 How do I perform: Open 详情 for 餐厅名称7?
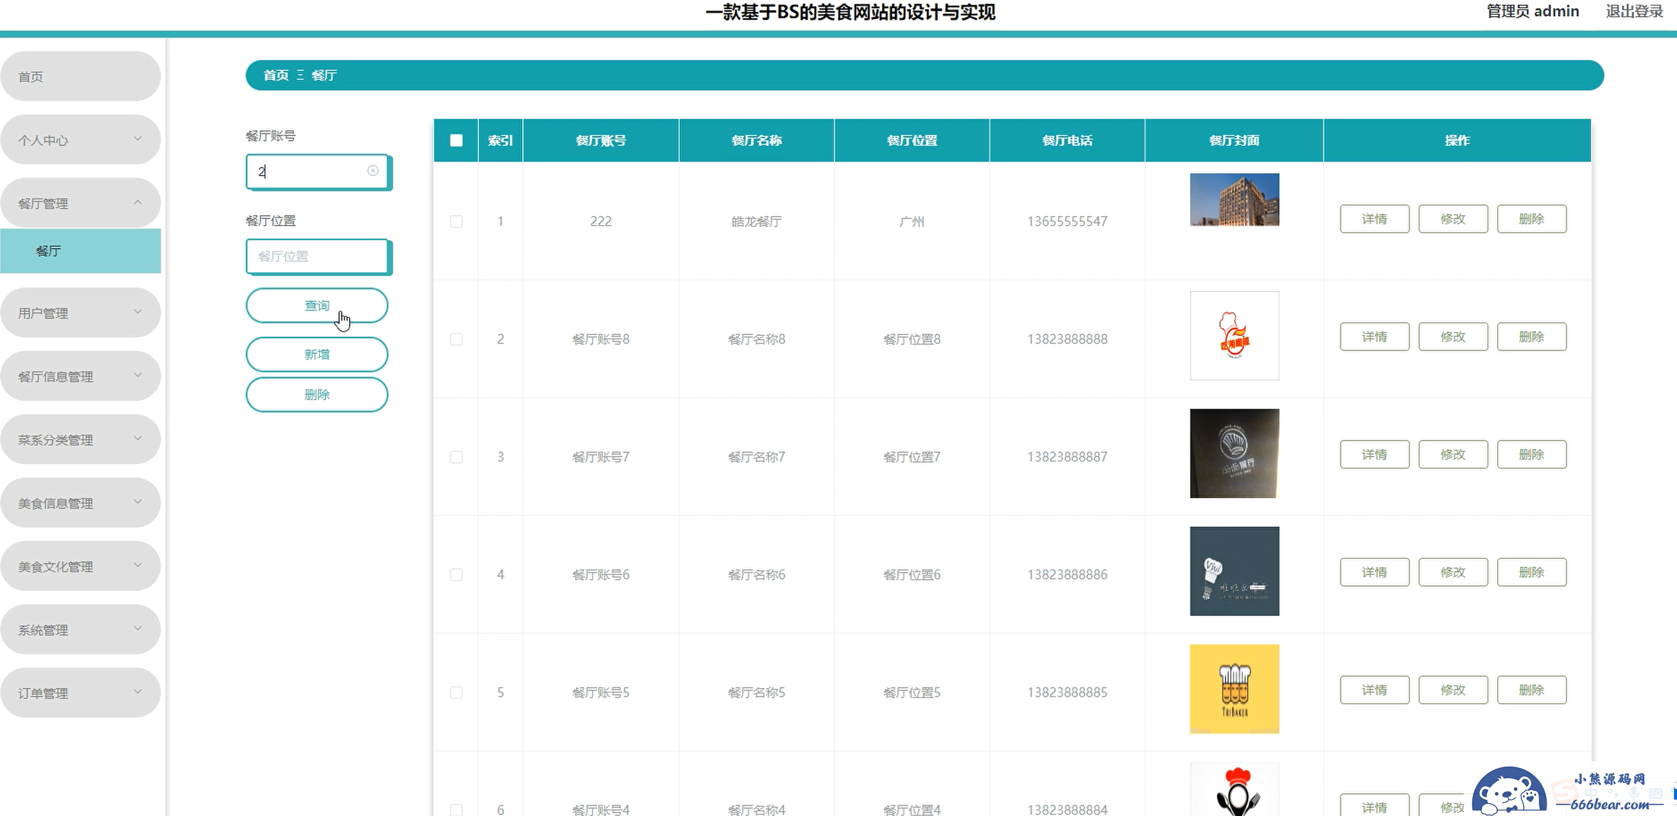(x=1374, y=455)
